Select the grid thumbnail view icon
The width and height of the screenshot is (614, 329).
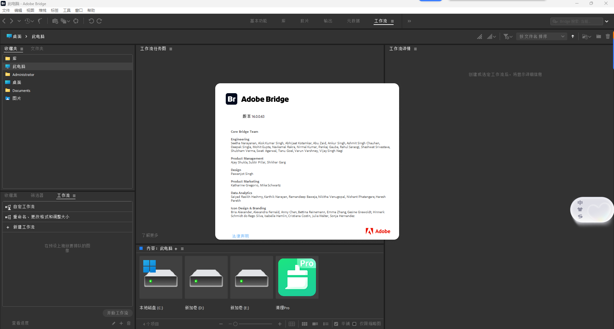pos(305,324)
